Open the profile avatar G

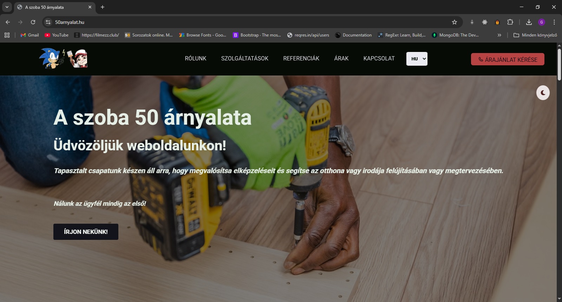pos(542,22)
